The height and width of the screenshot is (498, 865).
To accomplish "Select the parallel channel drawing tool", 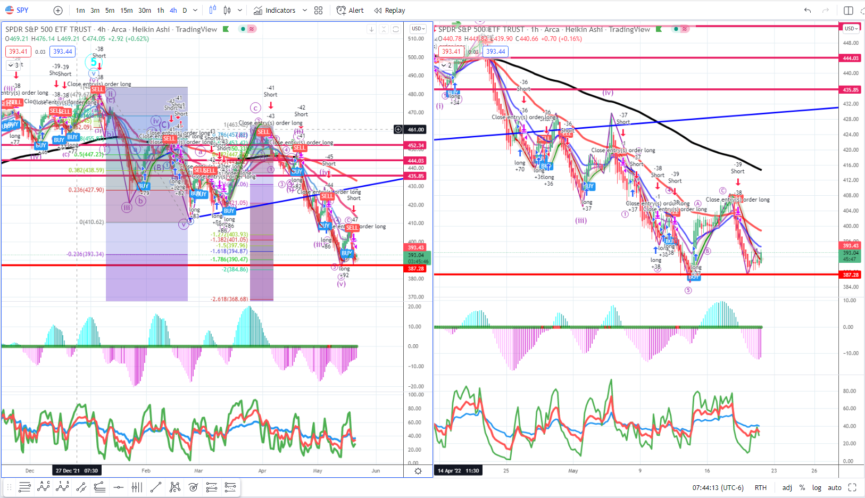I will click(81, 487).
